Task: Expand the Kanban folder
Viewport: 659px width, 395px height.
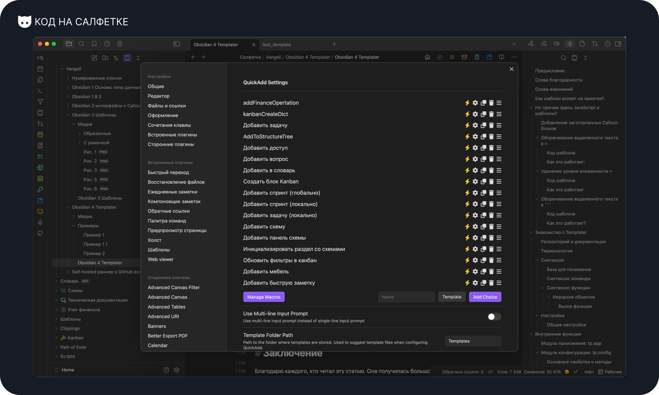Action: click(x=56, y=338)
